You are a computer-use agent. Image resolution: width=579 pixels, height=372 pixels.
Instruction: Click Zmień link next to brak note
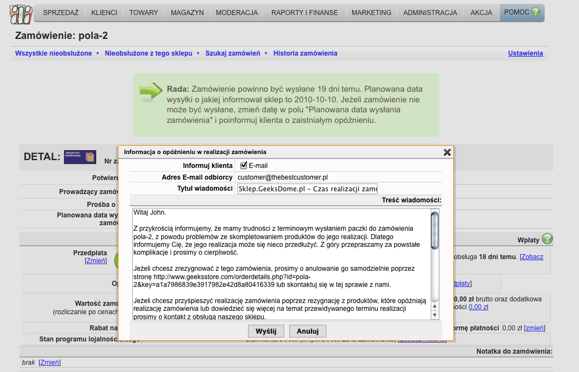coord(50,363)
